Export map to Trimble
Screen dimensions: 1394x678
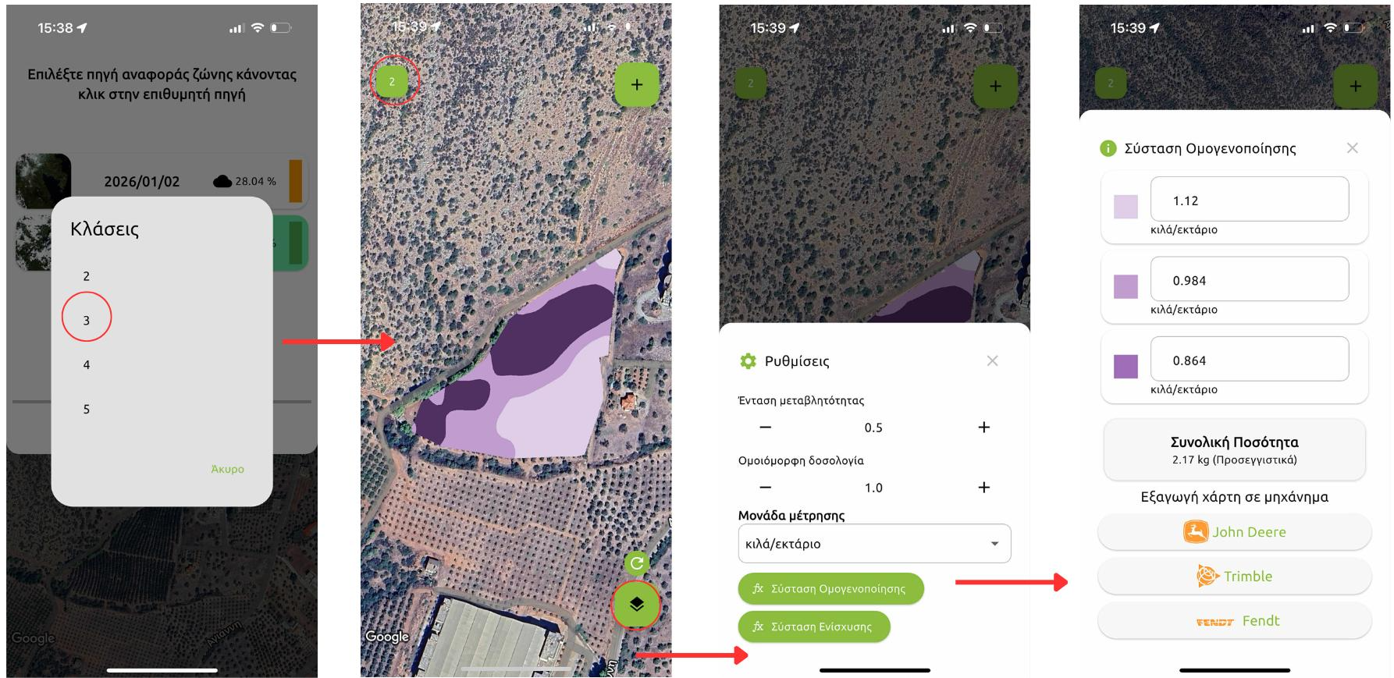(x=1234, y=577)
